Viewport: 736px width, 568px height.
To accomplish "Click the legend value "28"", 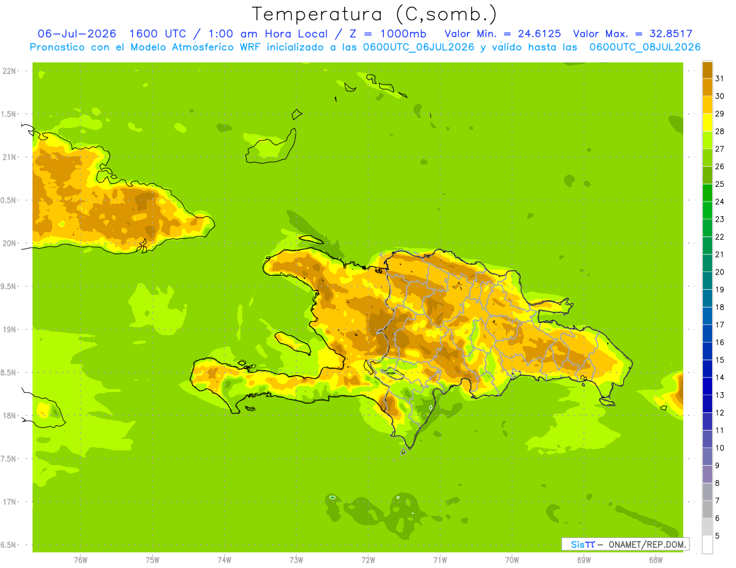I will click(719, 131).
